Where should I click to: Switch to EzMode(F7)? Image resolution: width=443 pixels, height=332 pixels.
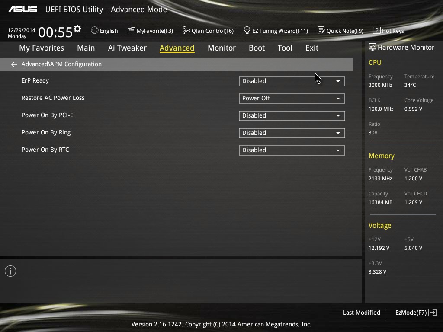click(x=416, y=313)
